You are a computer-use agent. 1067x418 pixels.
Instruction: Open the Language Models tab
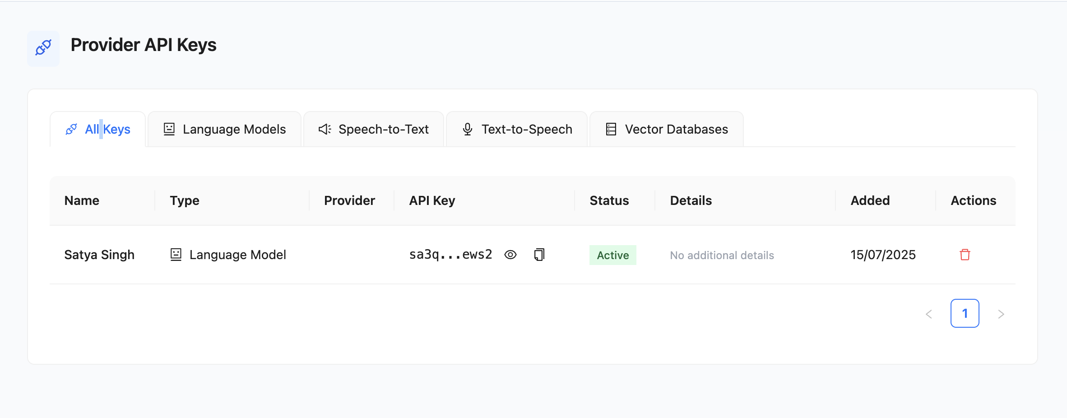(224, 129)
